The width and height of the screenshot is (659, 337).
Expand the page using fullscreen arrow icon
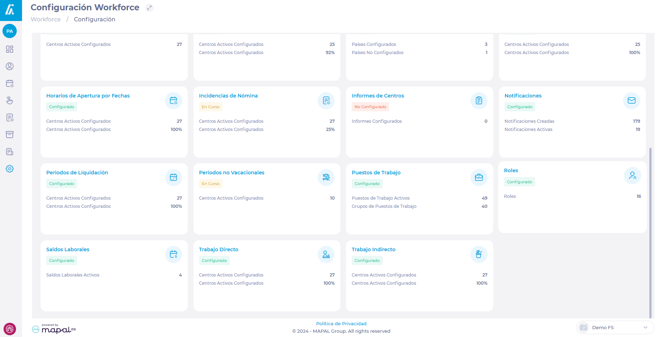(149, 7)
